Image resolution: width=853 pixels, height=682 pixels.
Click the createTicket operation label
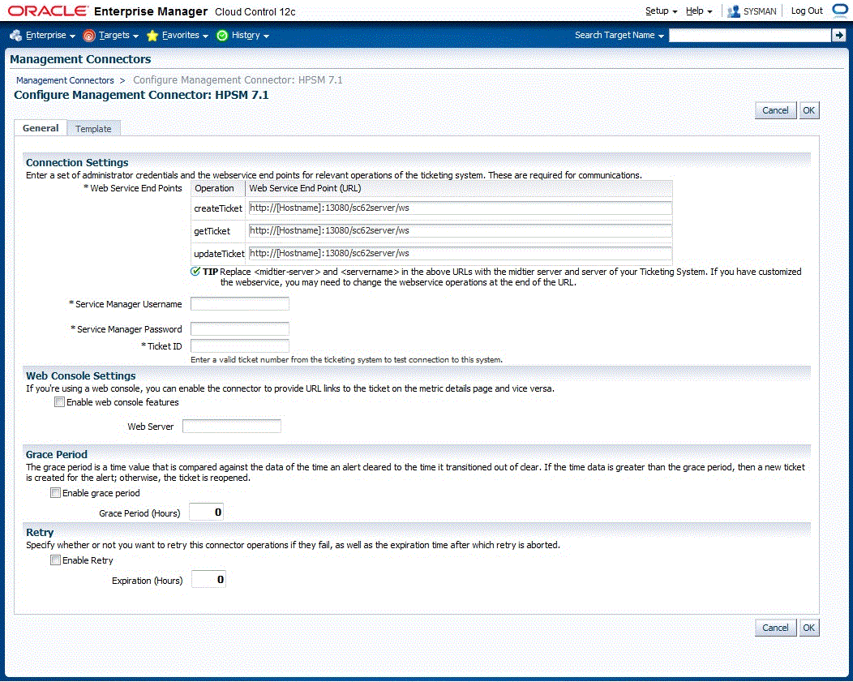(218, 208)
